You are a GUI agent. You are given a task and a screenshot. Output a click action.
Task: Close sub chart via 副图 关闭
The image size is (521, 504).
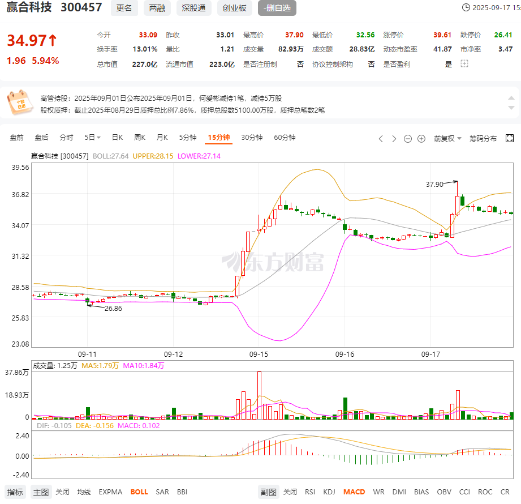tap(290, 492)
